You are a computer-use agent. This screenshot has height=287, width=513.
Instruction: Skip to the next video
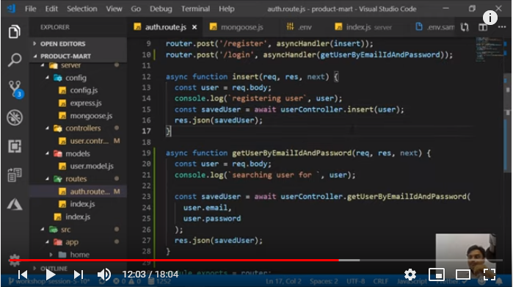(x=79, y=275)
